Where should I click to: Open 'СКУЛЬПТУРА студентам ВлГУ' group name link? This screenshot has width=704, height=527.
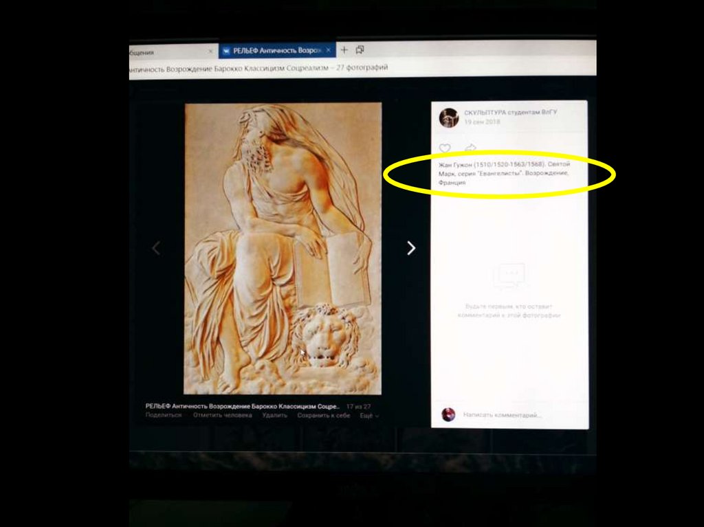tap(511, 112)
